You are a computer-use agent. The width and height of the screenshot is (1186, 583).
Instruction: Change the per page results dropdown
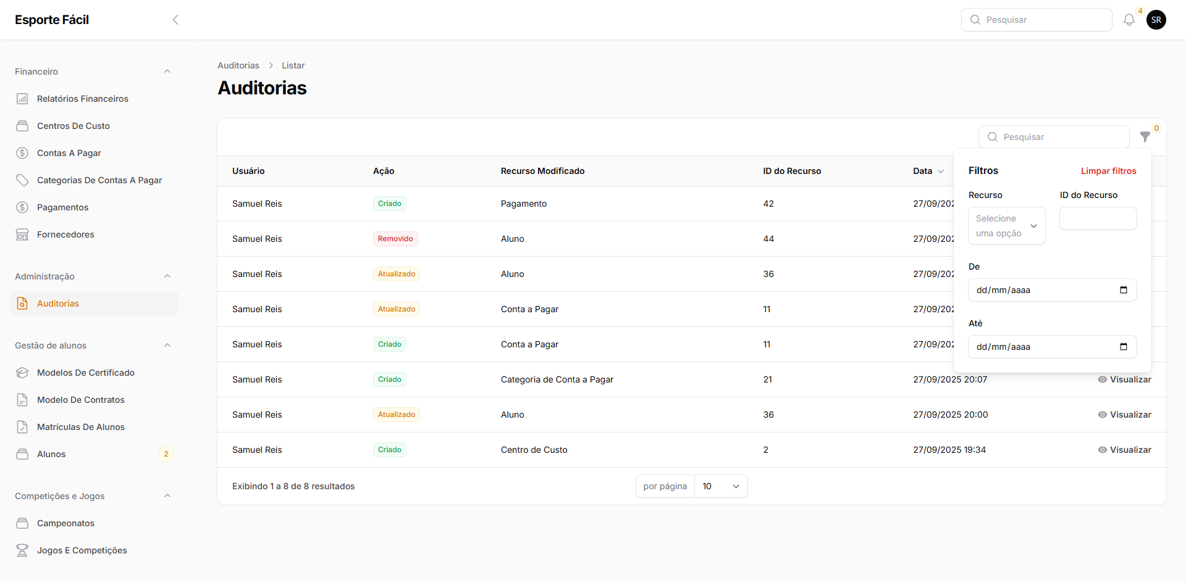[720, 486]
